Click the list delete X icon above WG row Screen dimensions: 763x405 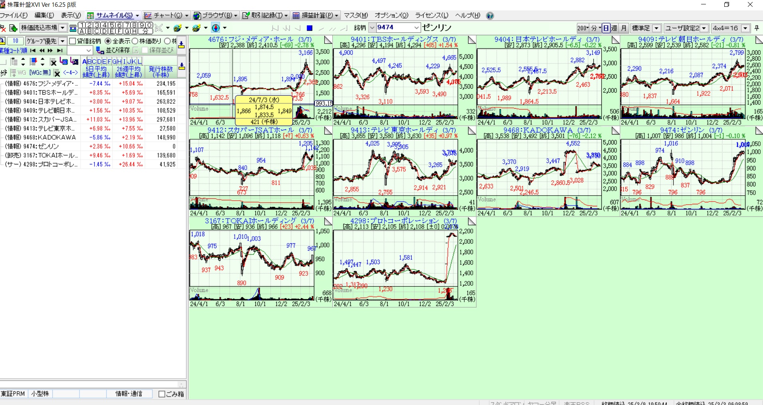(53, 61)
